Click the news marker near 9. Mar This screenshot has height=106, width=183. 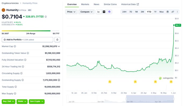click(110, 82)
